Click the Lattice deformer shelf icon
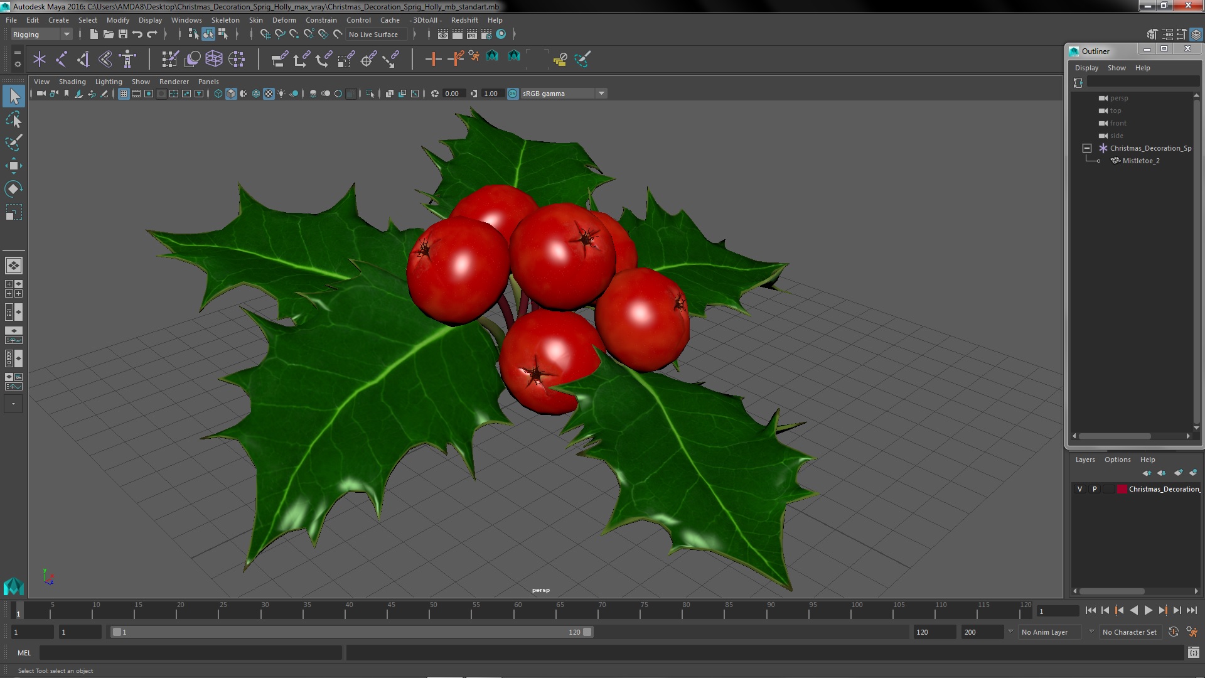Viewport: 1205px width, 678px height. pos(214,59)
